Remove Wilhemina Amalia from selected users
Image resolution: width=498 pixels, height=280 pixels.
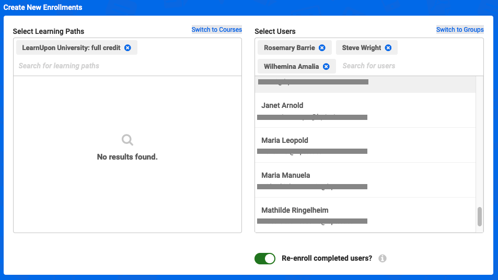click(326, 67)
